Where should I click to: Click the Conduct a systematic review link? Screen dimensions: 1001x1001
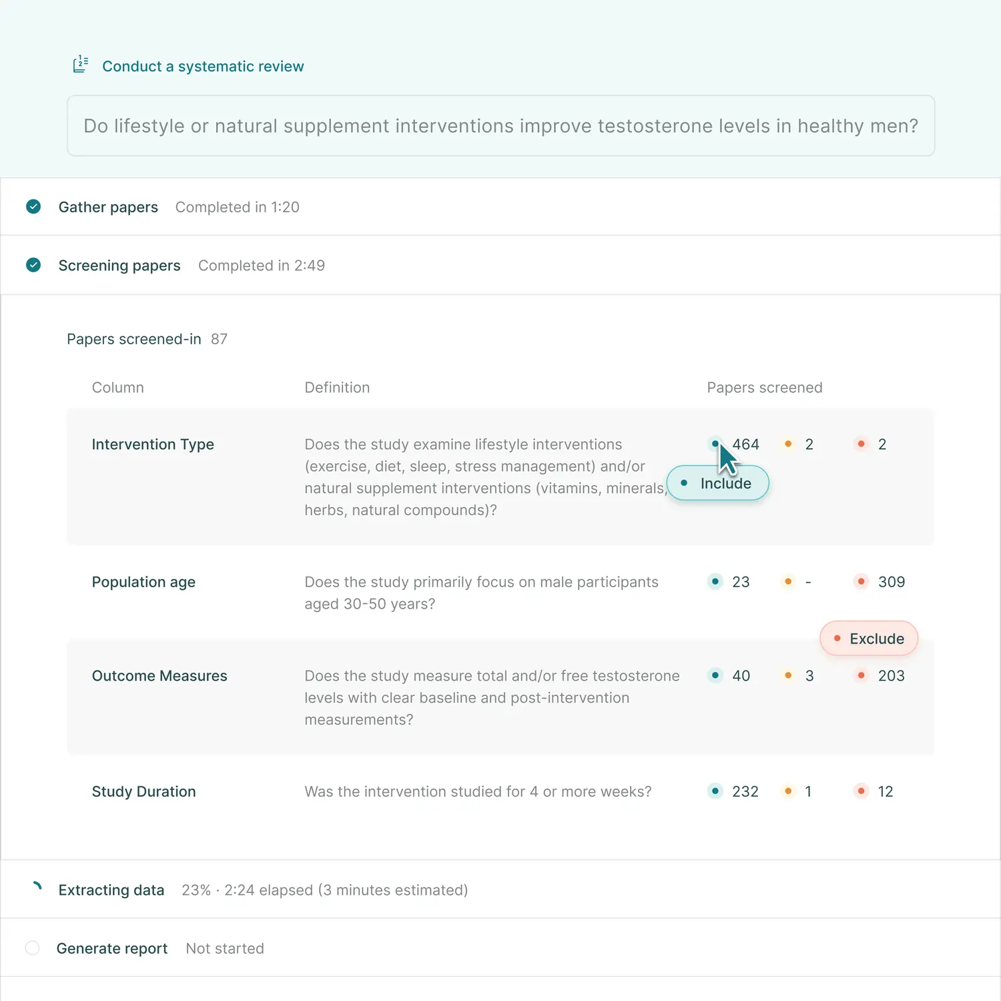pyautogui.click(x=203, y=66)
